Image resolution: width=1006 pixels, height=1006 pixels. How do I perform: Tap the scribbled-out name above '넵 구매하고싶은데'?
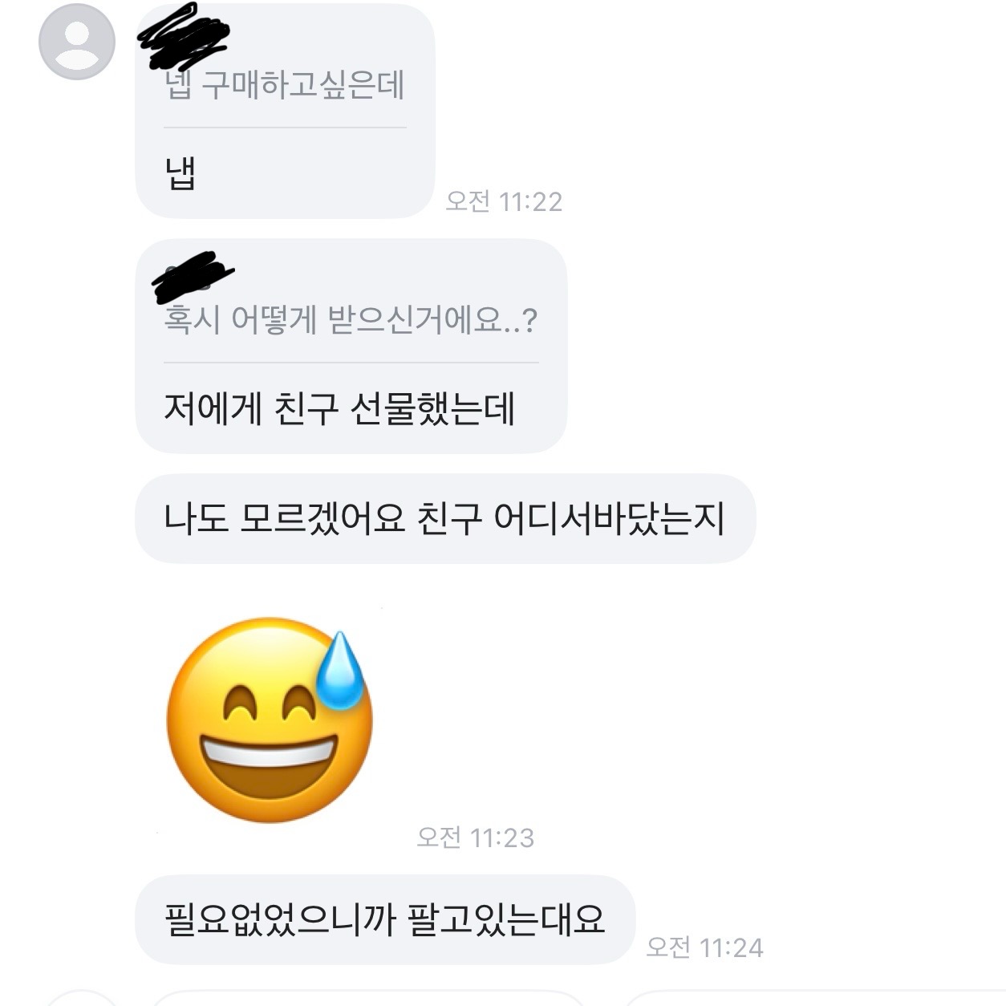(184, 34)
